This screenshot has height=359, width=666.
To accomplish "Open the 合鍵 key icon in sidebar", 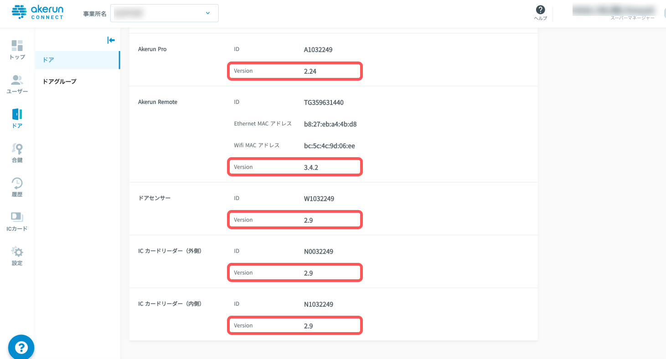I will tap(17, 149).
